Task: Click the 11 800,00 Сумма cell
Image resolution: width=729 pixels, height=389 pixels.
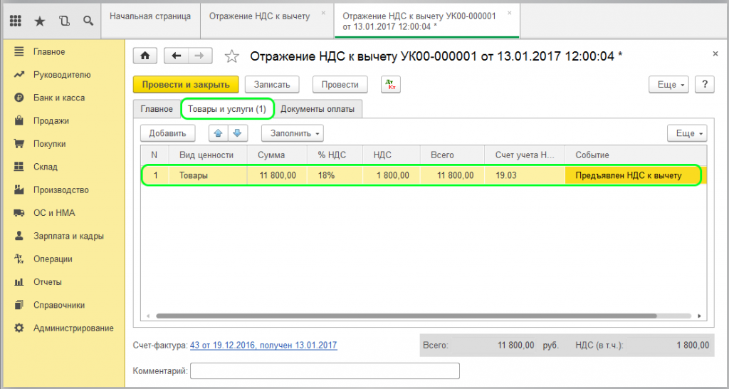Action: click(277, 175)
